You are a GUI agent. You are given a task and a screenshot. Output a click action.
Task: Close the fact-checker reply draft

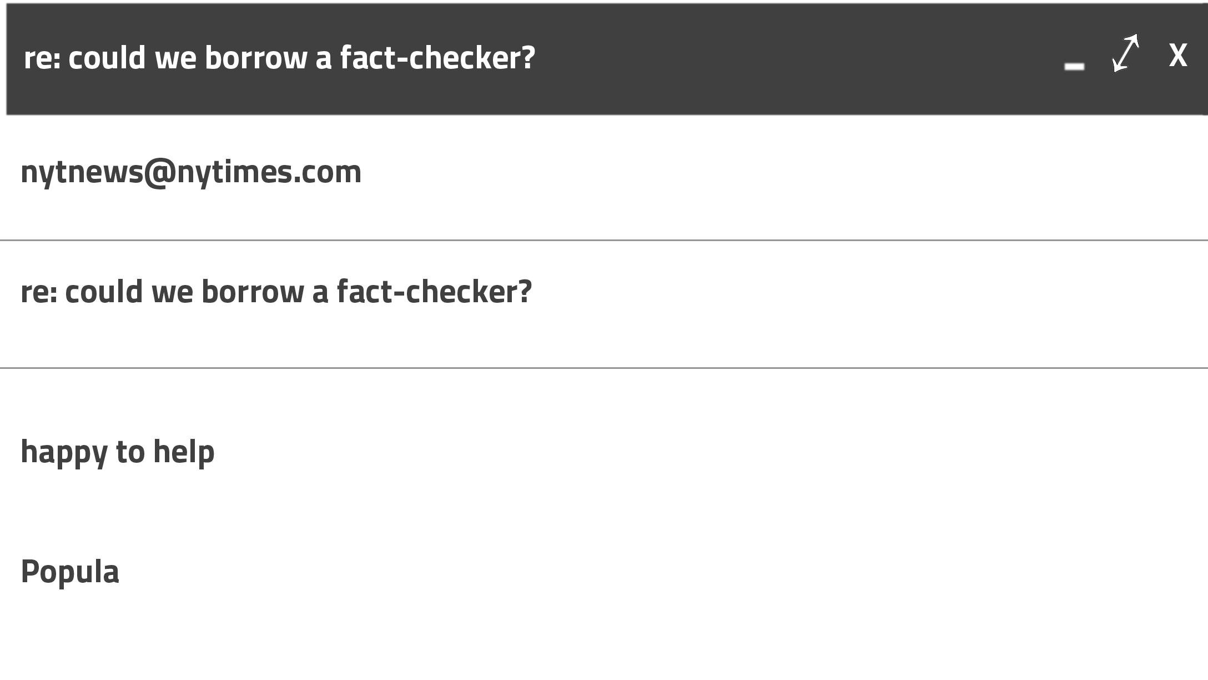tap(1177, 56)
